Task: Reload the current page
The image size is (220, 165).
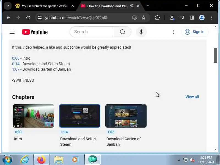Action: pos(28,18)
